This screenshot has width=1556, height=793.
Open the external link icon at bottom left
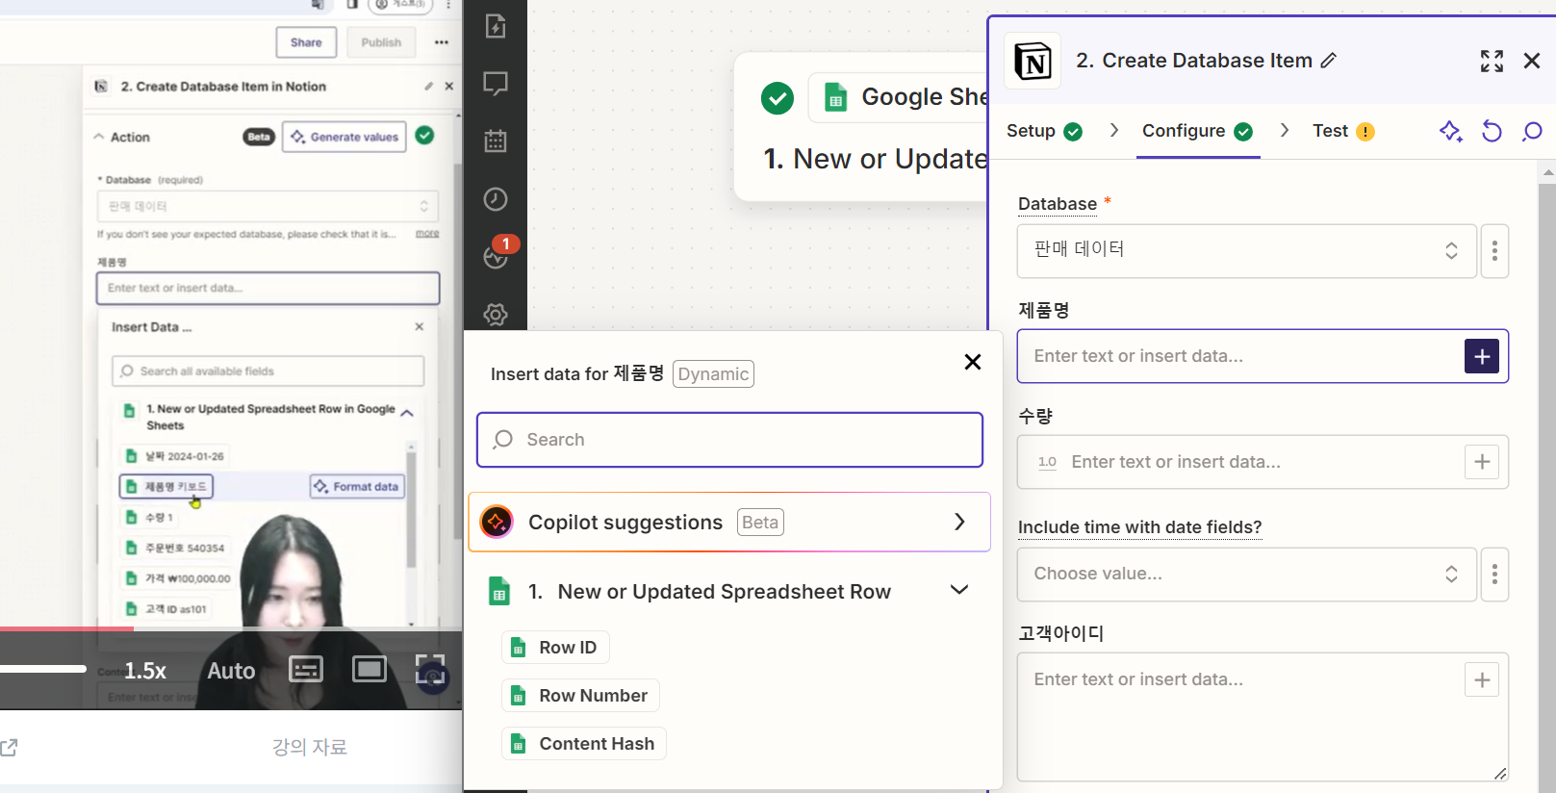coord(9,747)
